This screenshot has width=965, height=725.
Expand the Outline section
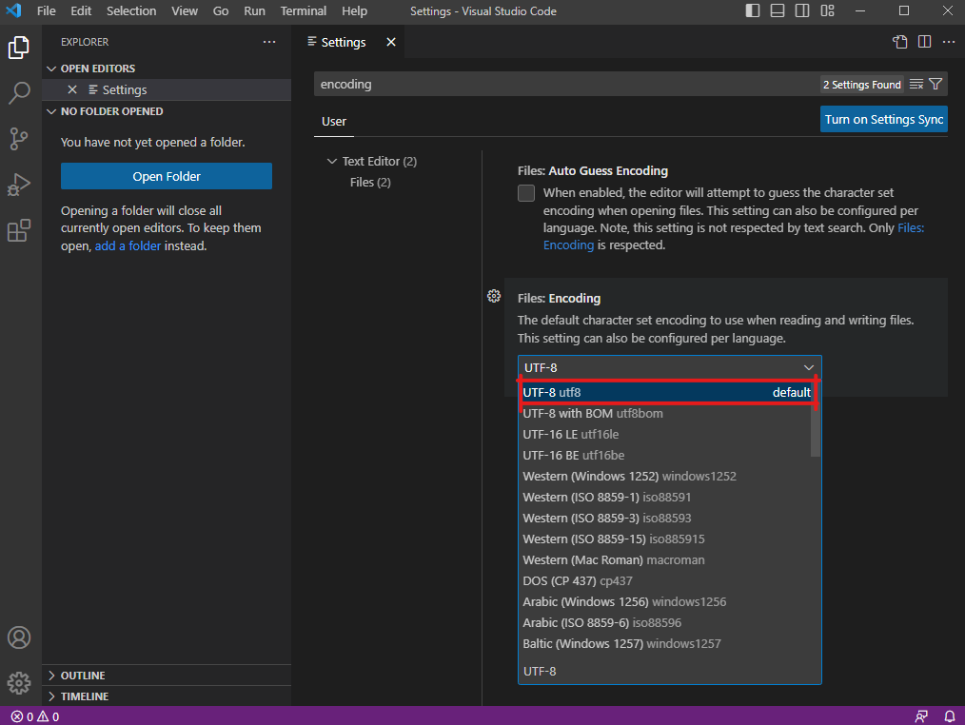click(x=83, y=676)
